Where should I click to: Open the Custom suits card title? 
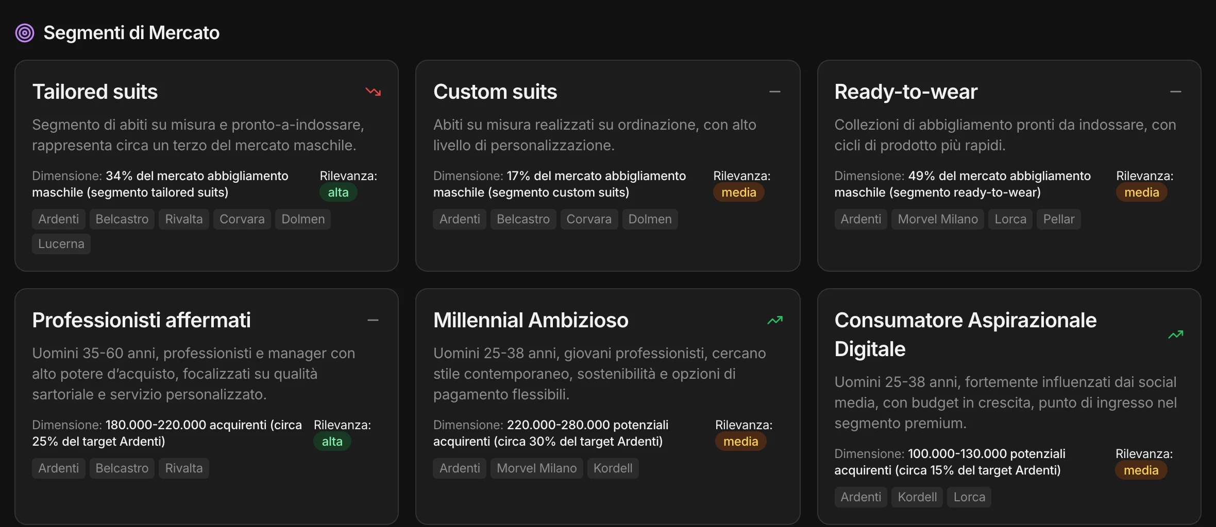[x=495, y=92]
